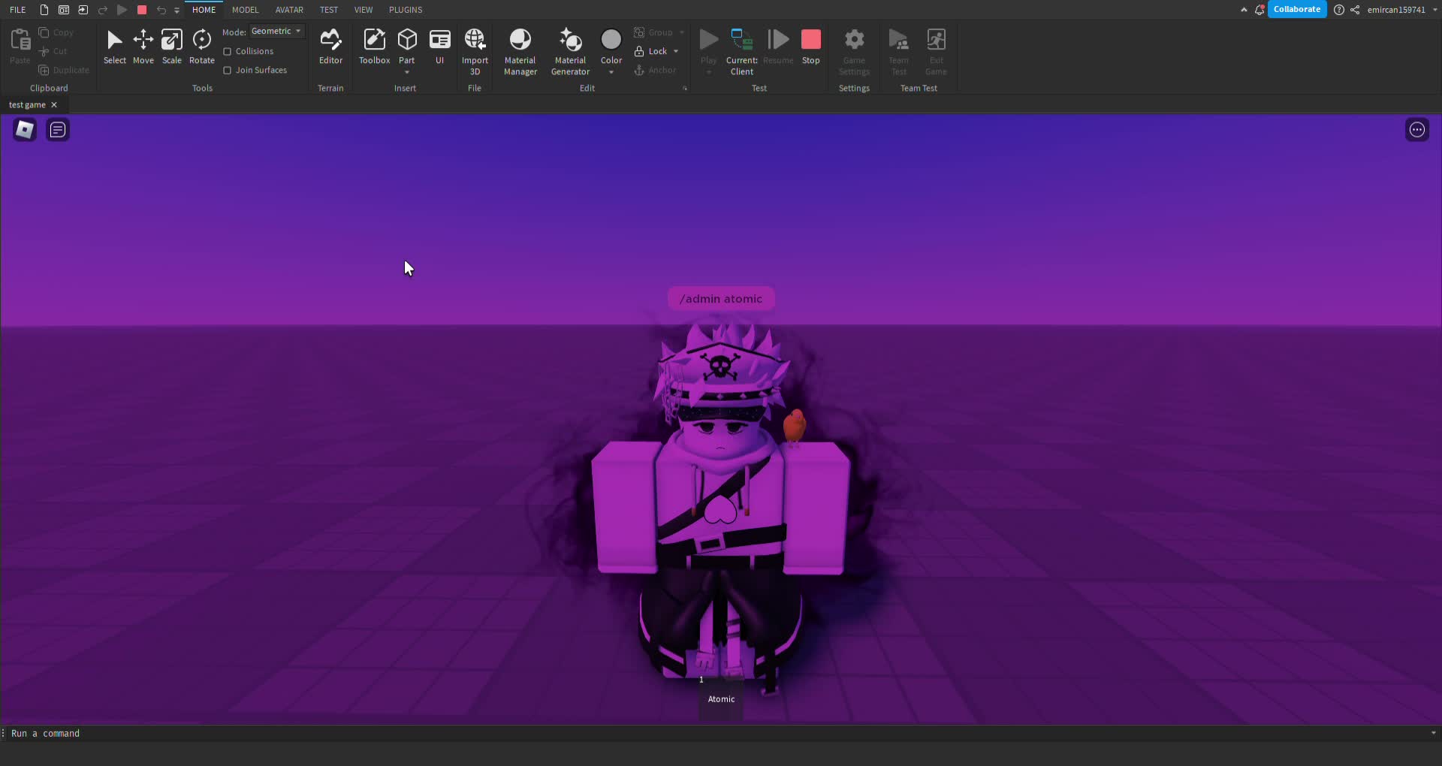Select the Scale tool
1442x766 pixels.
click(172, 47)
